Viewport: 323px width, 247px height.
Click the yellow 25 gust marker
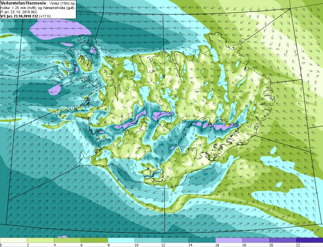[x=227, y=124]
